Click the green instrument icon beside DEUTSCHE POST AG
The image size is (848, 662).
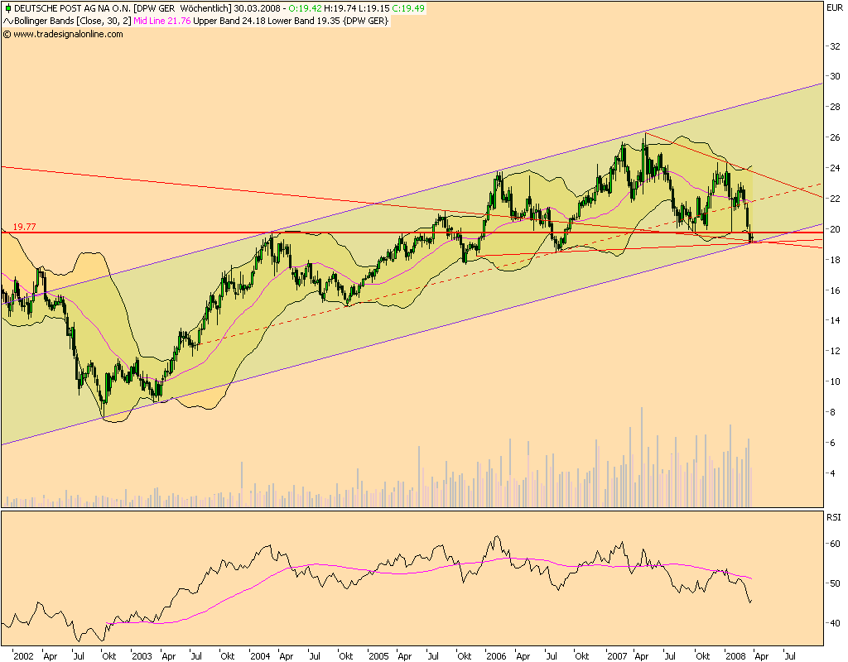(7, 7)
